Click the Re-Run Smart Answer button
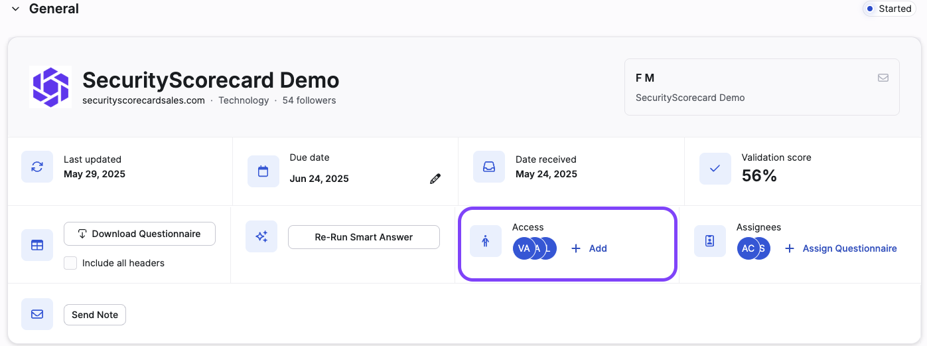927x346 pixels. 364,237
